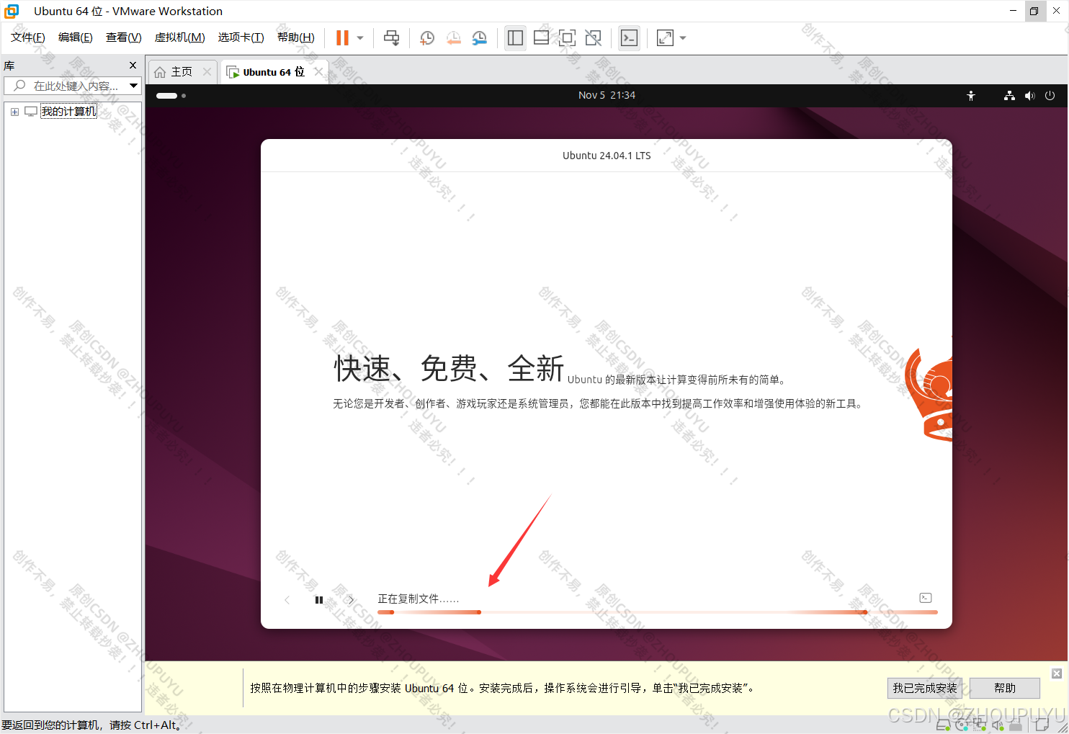Open the library search dropdown arrow

coord(133,86)
